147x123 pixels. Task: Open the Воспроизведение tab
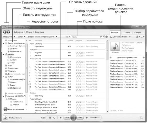[x=115, y=32]
